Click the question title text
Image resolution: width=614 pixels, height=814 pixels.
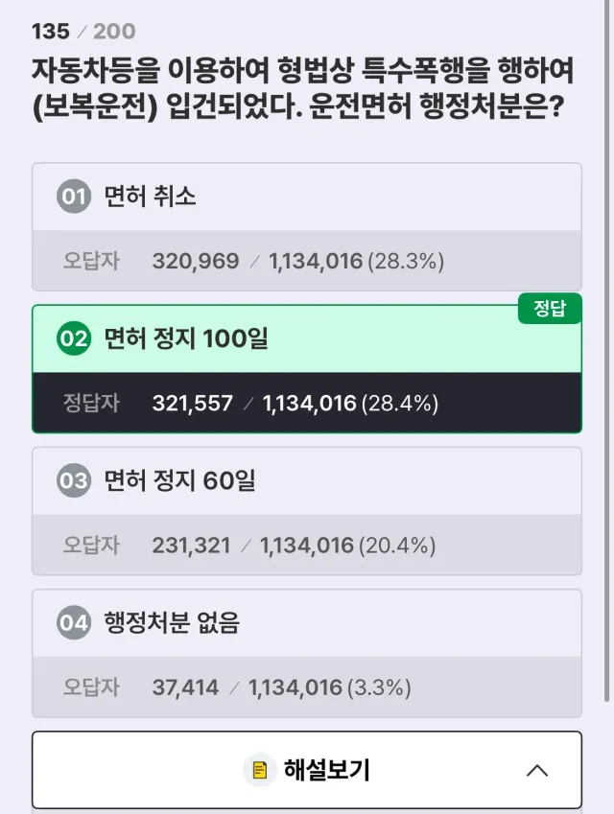coord(307,86)
